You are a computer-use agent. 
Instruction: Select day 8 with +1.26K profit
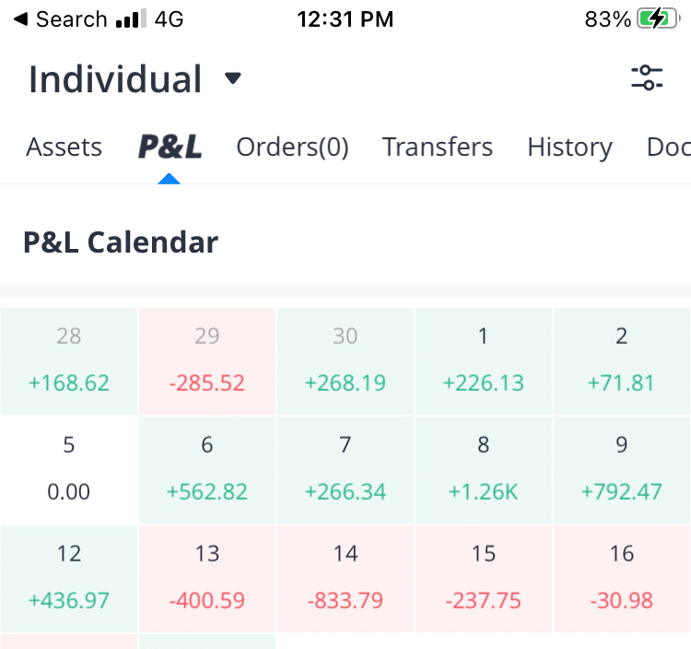pos(484,469)
